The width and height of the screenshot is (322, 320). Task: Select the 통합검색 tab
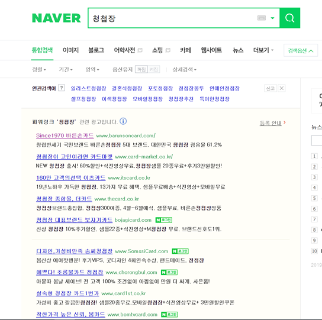click(x=42, y=50)
